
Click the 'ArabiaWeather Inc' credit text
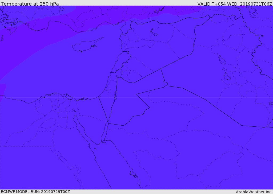(254, 192)
